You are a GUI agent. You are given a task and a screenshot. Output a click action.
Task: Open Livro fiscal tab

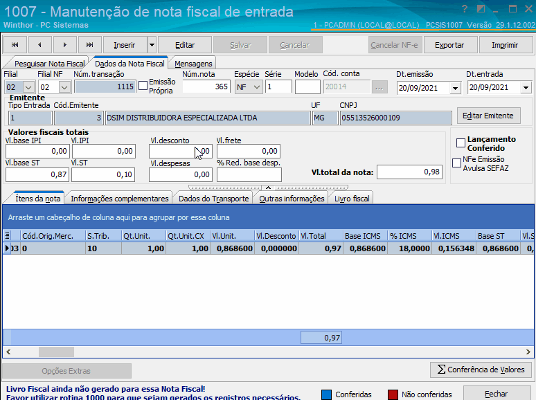352,199
